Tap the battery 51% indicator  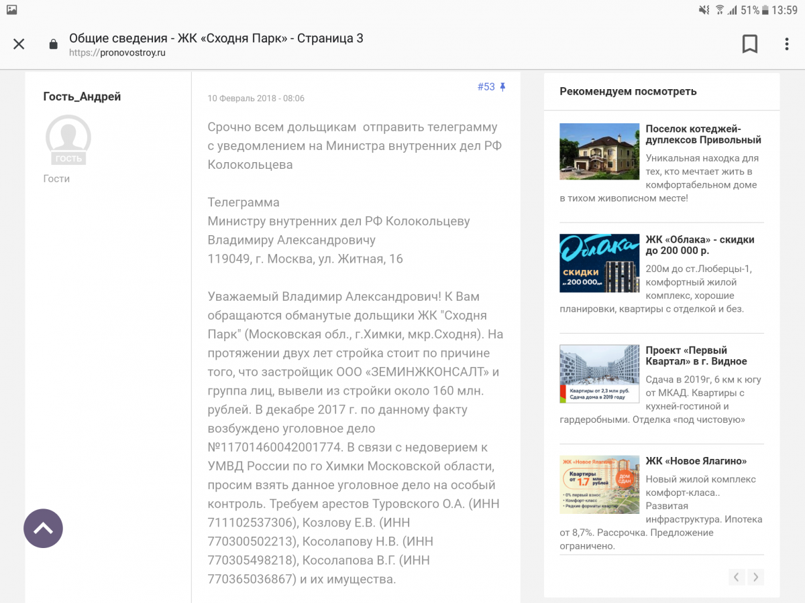[x=755, y=10]
